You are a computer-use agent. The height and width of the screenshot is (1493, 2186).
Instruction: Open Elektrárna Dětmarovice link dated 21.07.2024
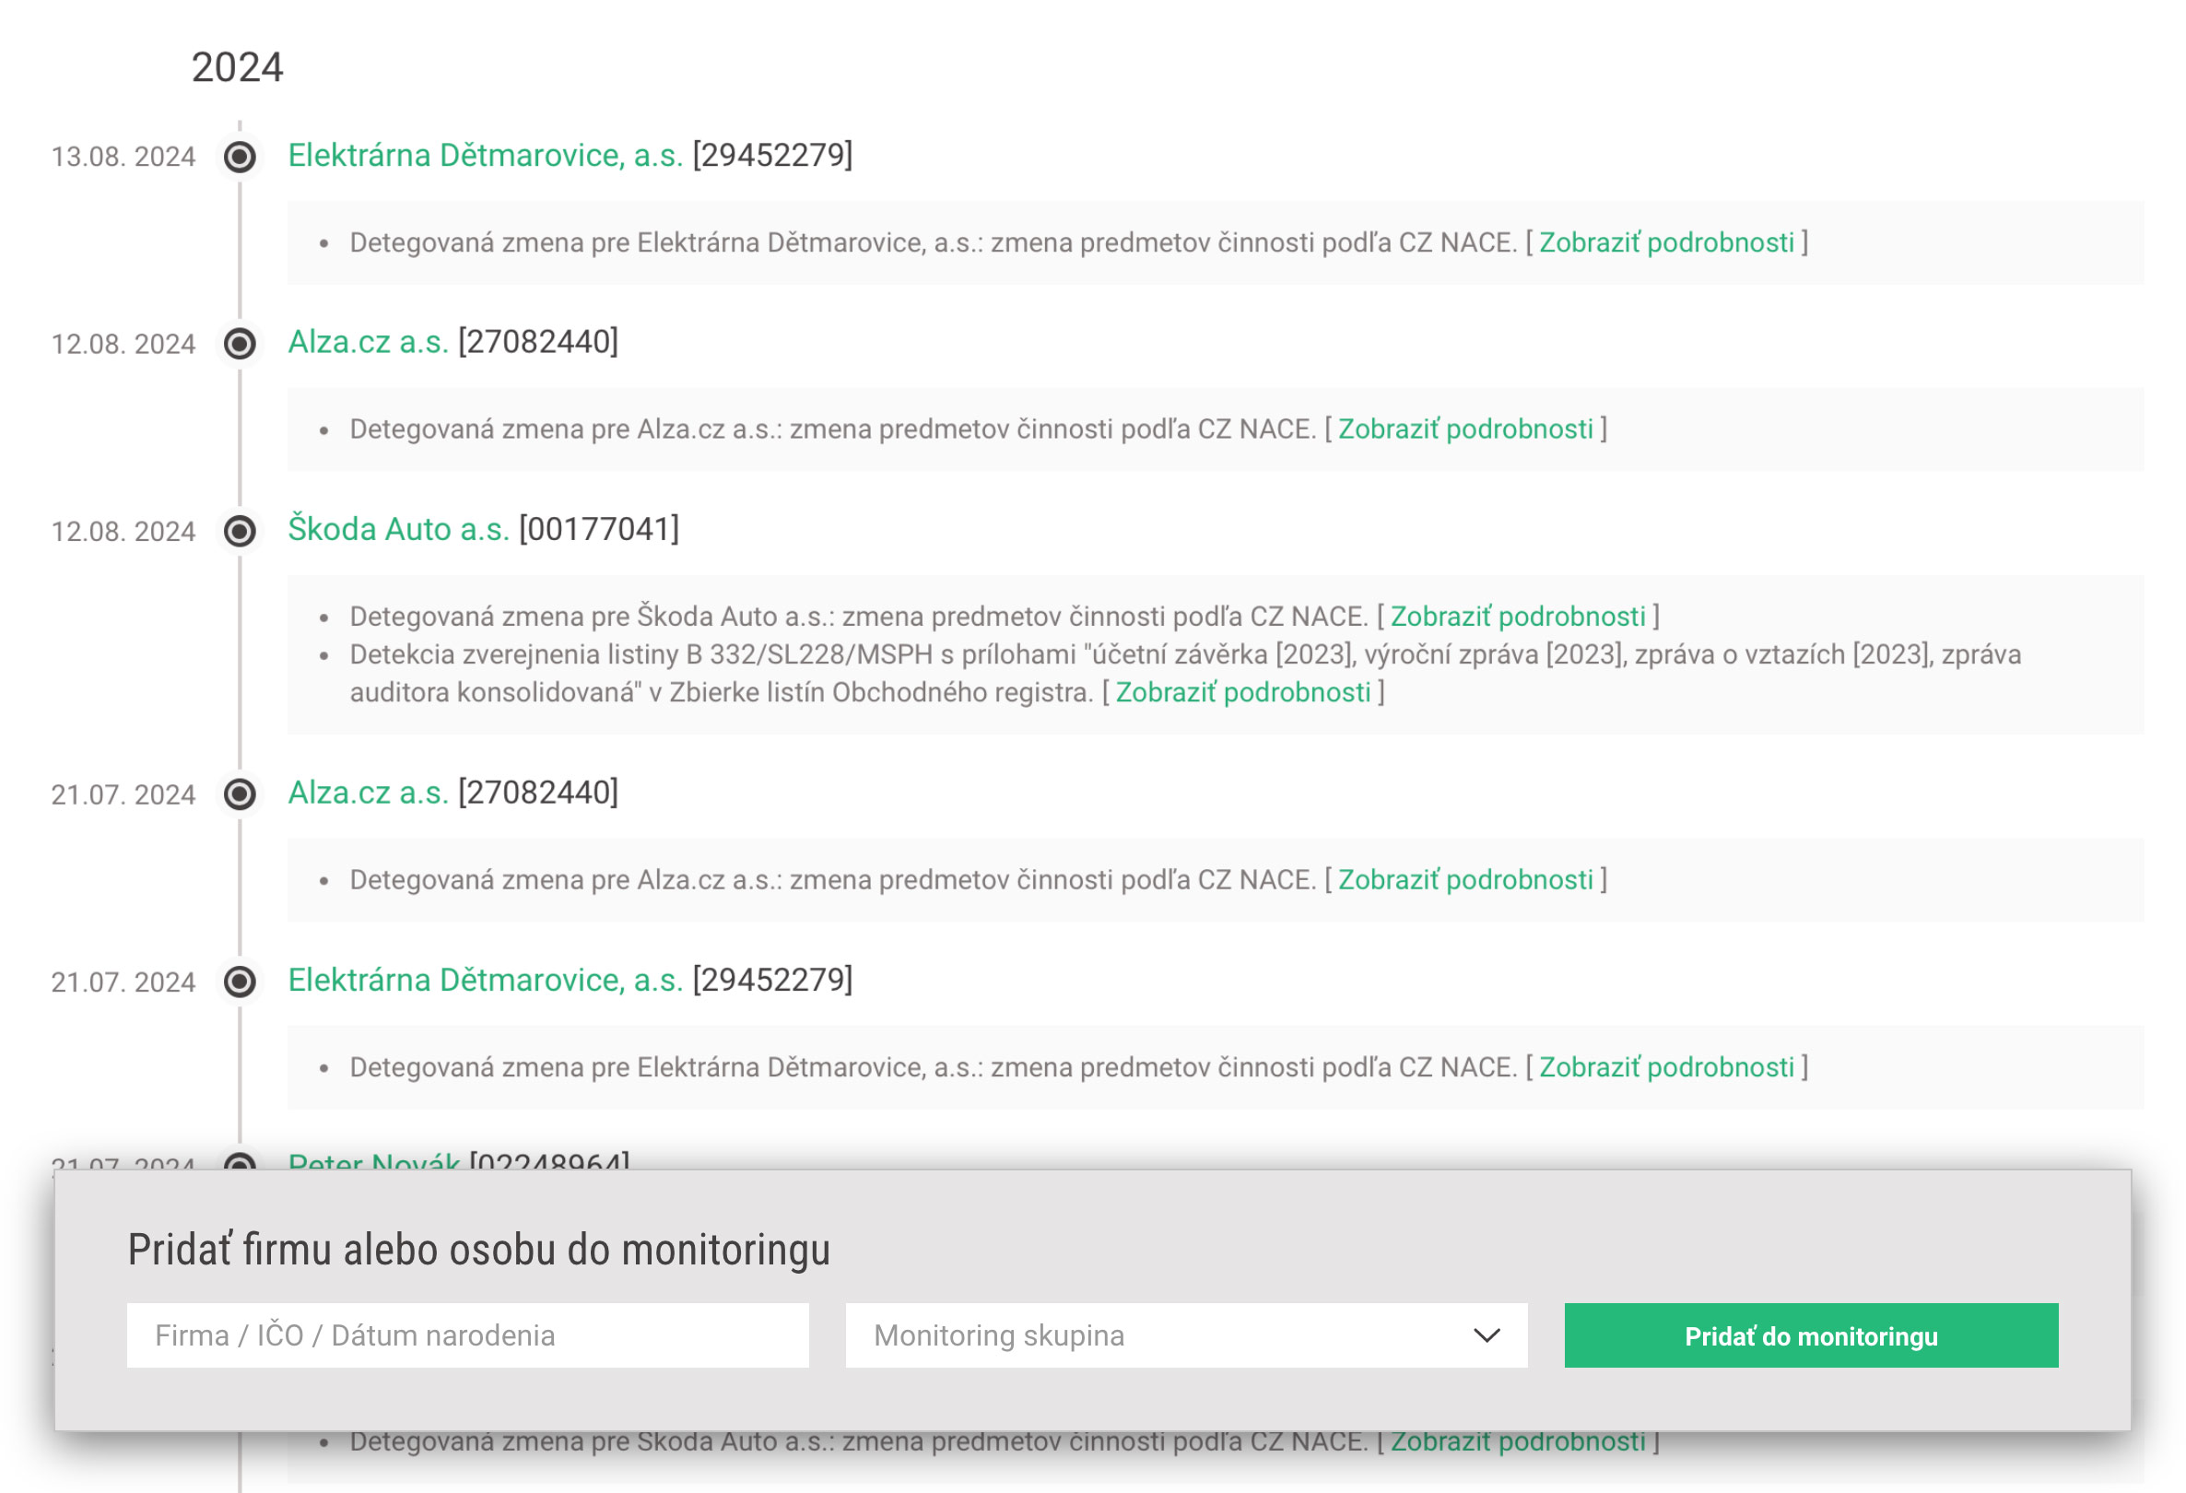click(486, 981)
